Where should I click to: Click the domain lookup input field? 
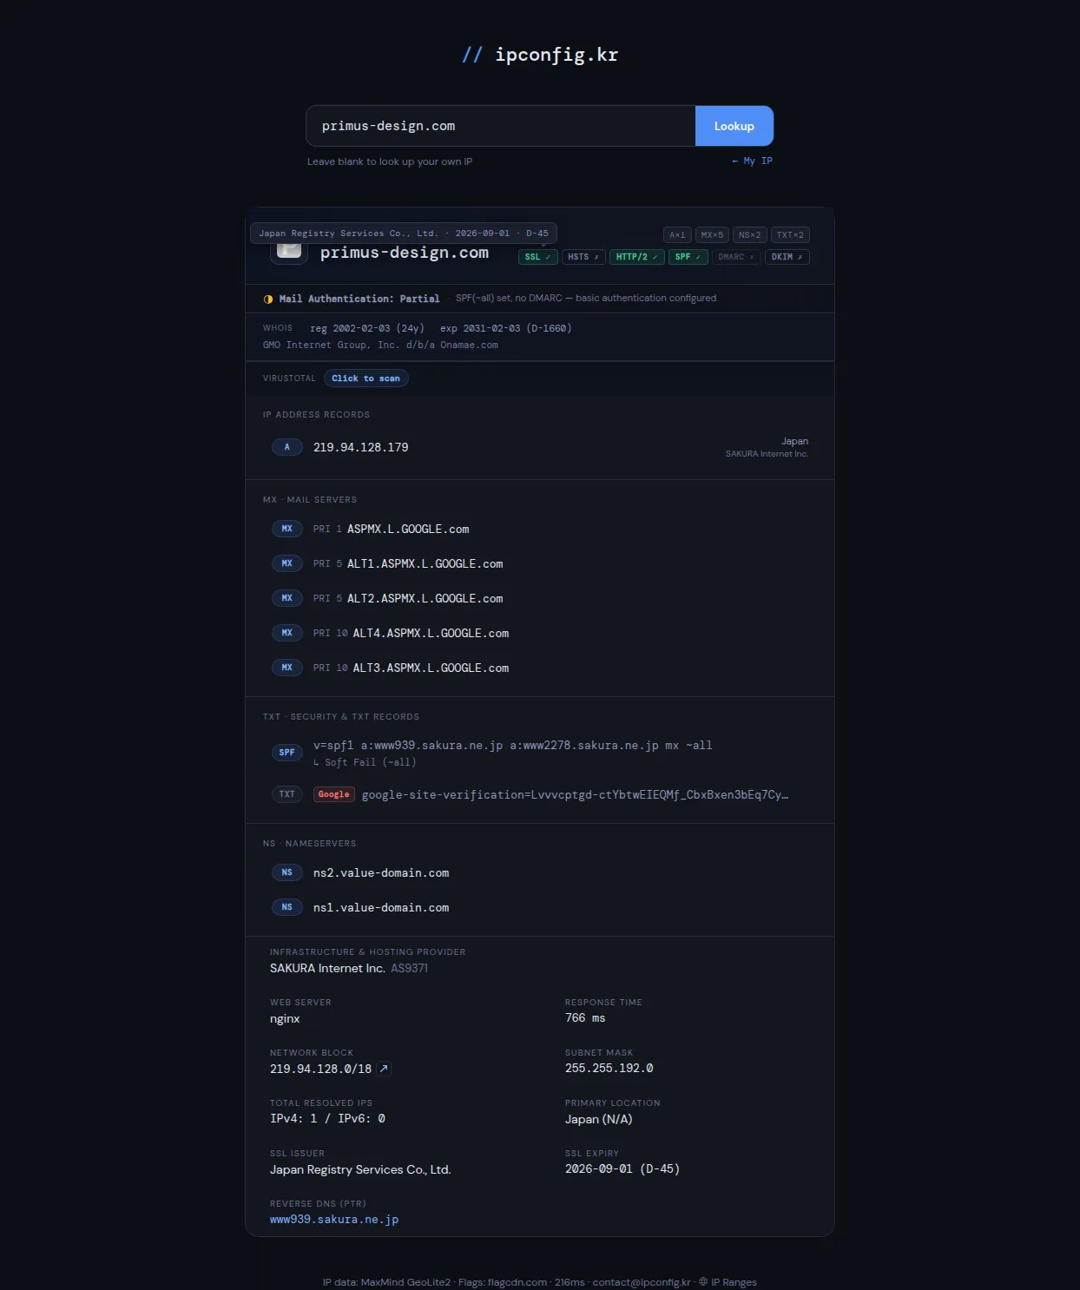point(501,126)
